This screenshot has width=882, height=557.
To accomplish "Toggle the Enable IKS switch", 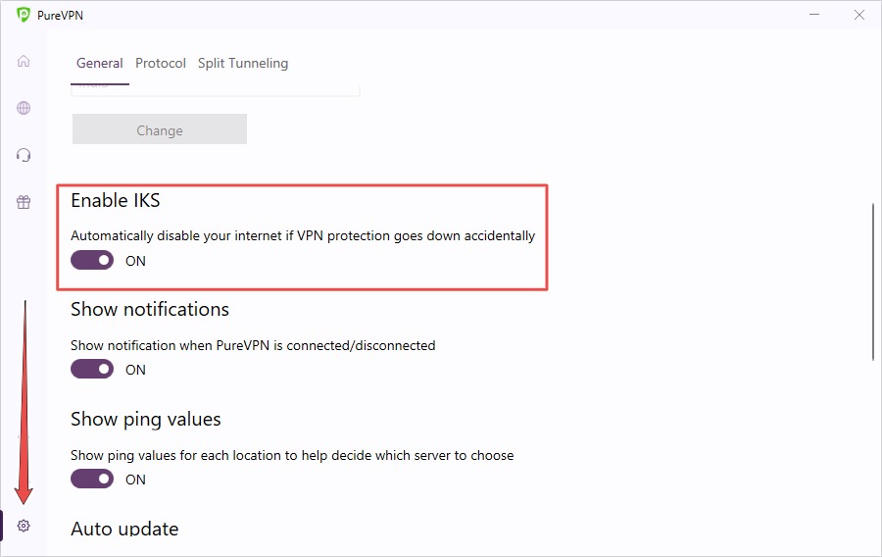I will (x=92, y=260).
